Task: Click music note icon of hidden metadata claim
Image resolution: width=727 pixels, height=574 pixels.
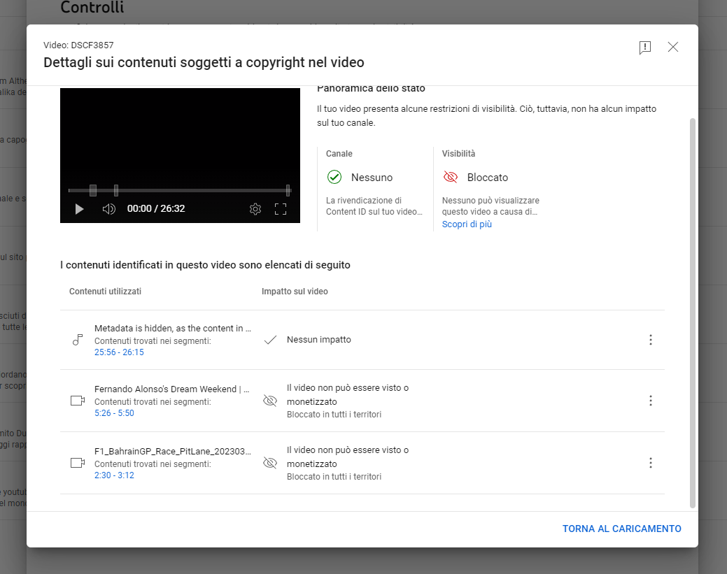Action: coord(78,340)
